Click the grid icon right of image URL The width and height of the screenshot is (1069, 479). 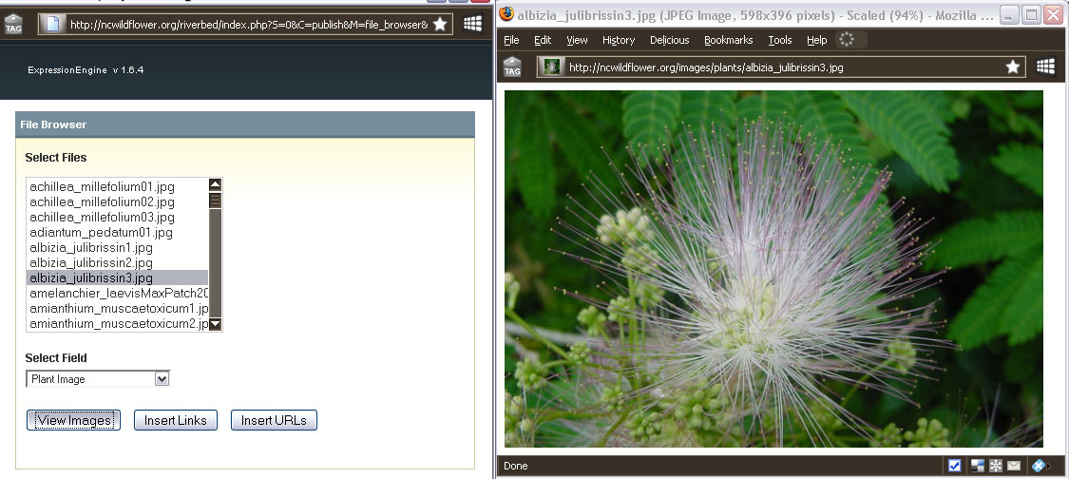pos(1045,67)
